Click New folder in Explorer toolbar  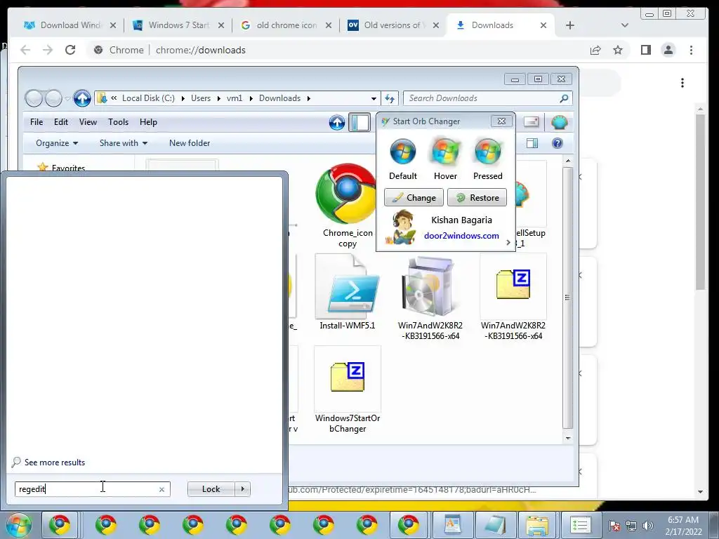click(x=190, y=143)
